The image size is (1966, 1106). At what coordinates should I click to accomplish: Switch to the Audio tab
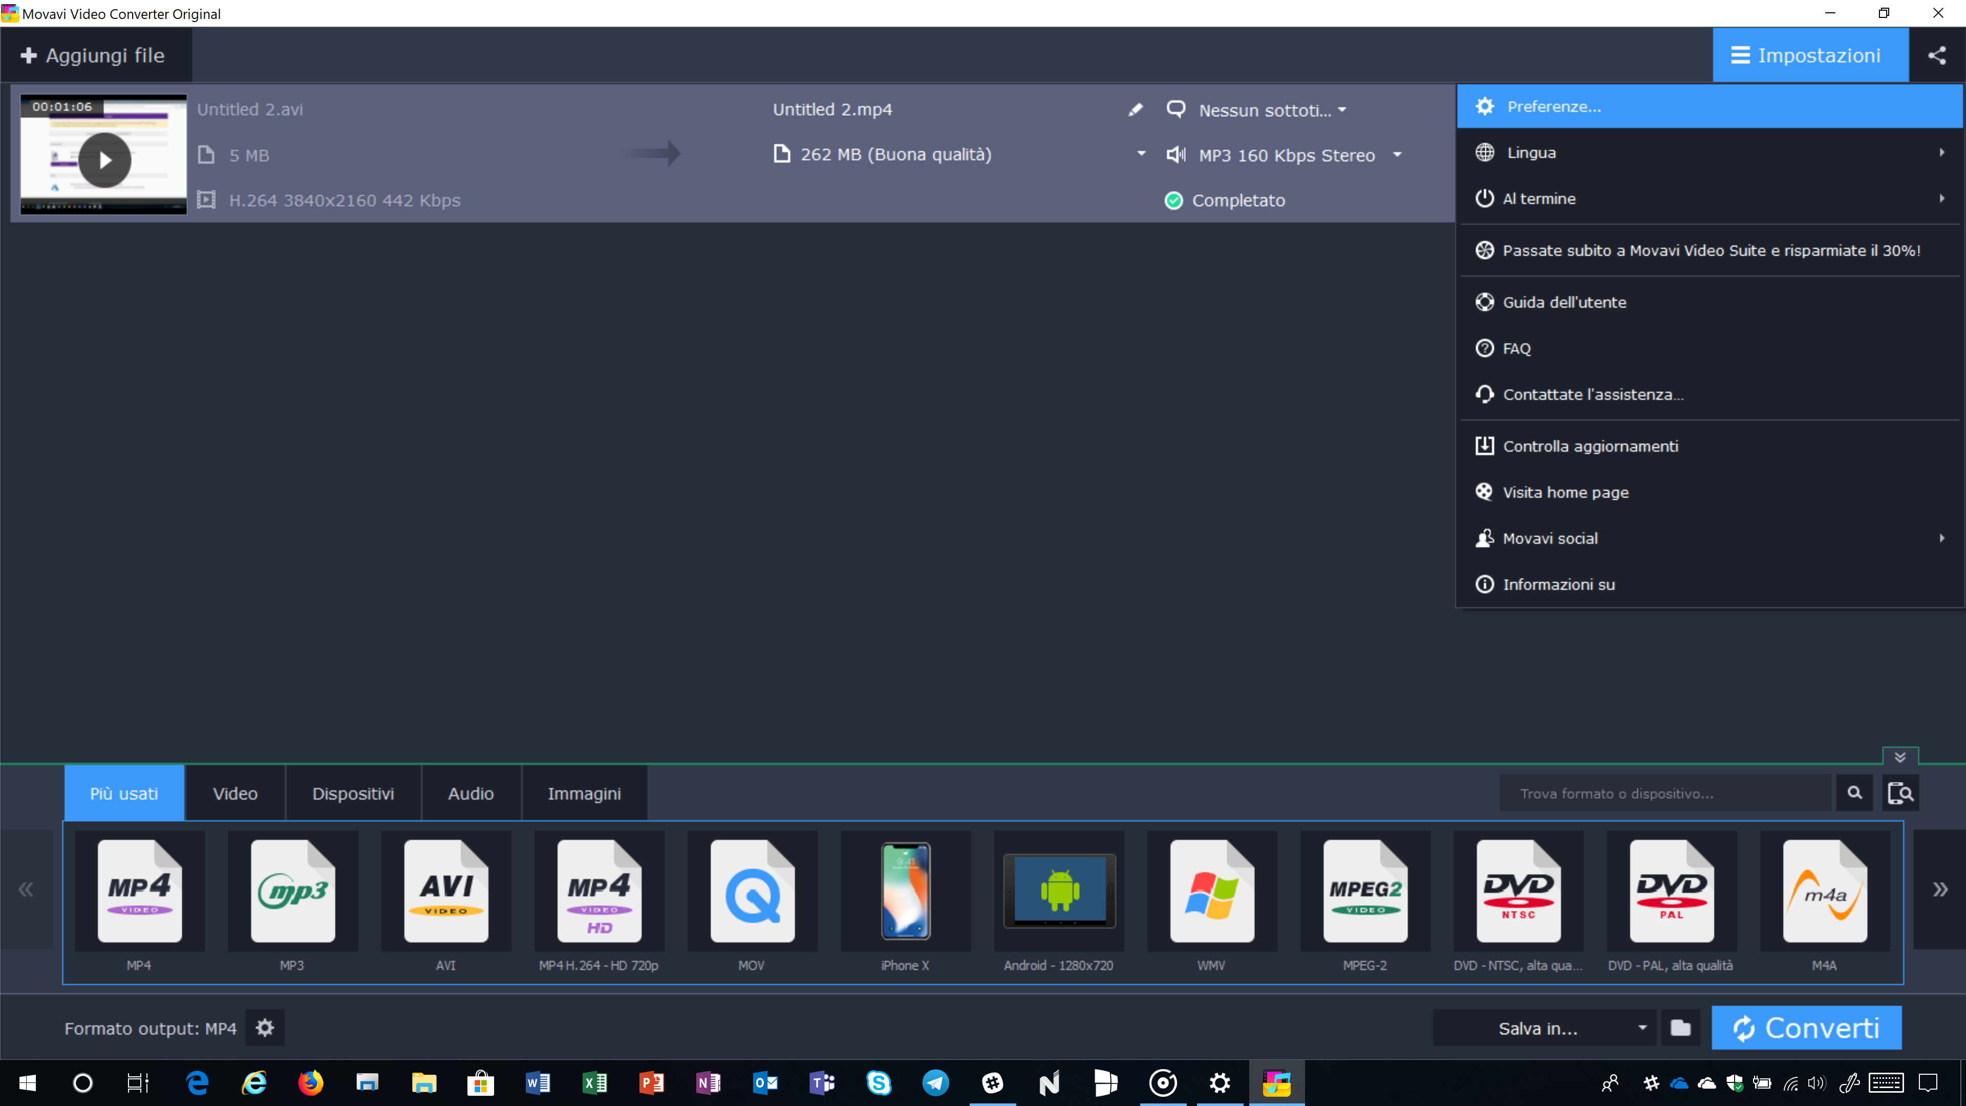(x=471, y=793)
